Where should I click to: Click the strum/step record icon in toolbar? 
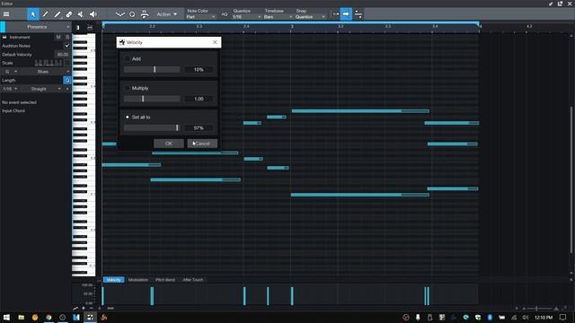(145, 14)
